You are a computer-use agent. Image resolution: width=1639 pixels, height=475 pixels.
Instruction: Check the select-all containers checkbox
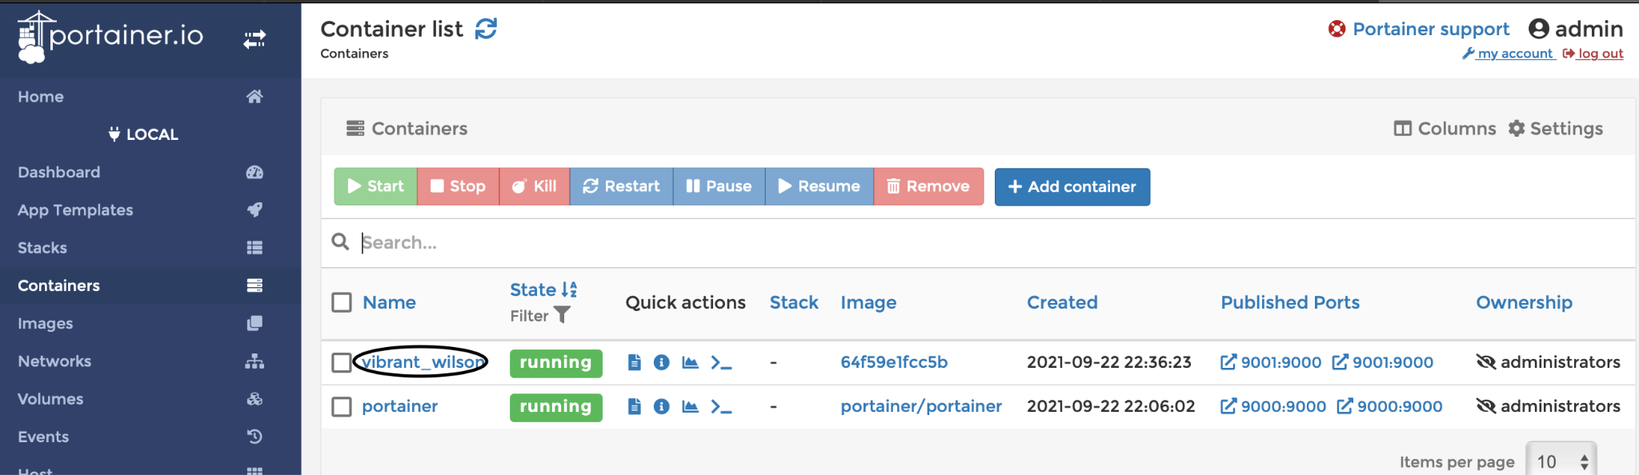click(x=342, y=302)
